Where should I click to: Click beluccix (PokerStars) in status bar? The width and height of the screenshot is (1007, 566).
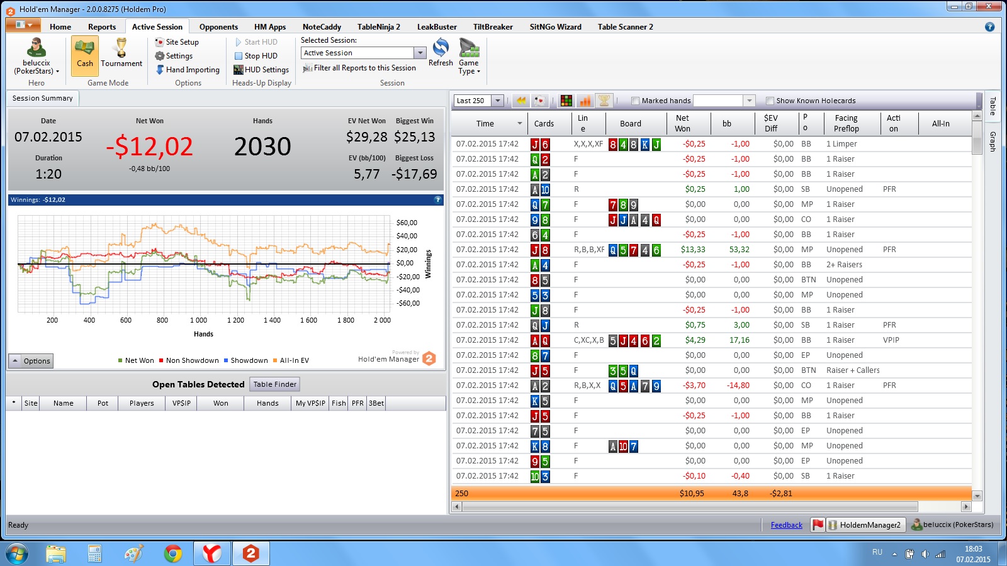coord(952,524)
